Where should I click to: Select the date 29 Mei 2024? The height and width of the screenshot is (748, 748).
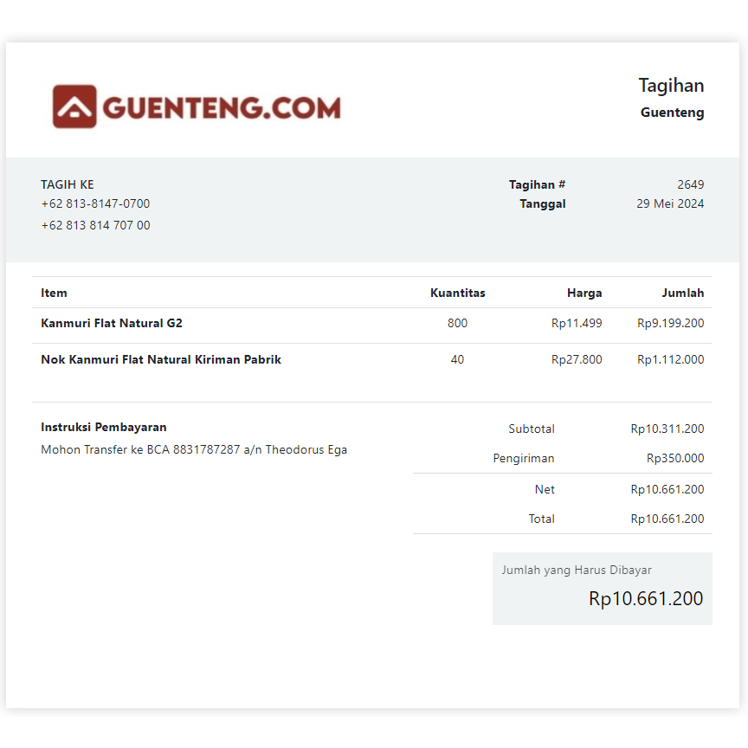click(671, 203)
